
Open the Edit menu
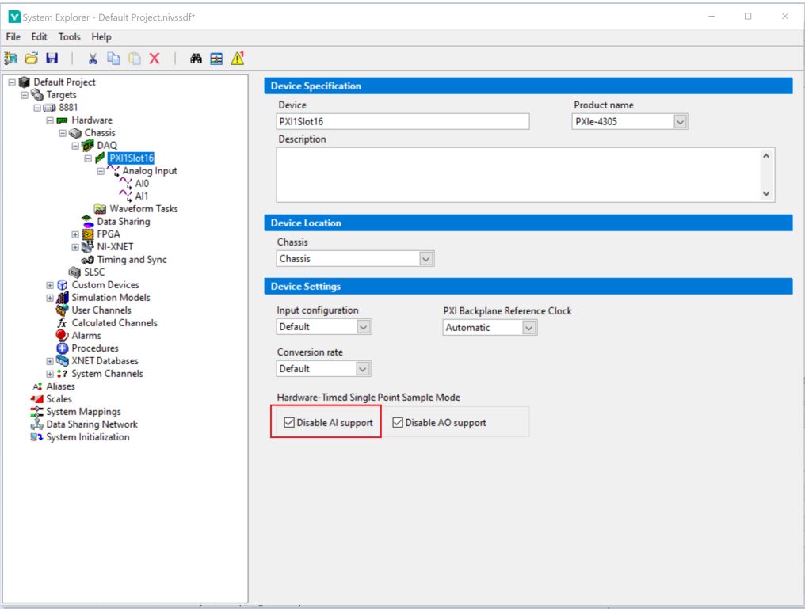39,37
